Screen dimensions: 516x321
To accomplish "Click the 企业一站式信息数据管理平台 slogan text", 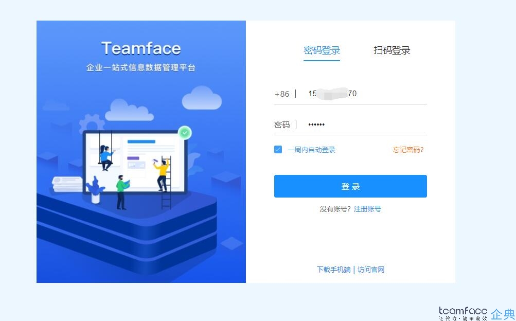I will coord(141,67).
